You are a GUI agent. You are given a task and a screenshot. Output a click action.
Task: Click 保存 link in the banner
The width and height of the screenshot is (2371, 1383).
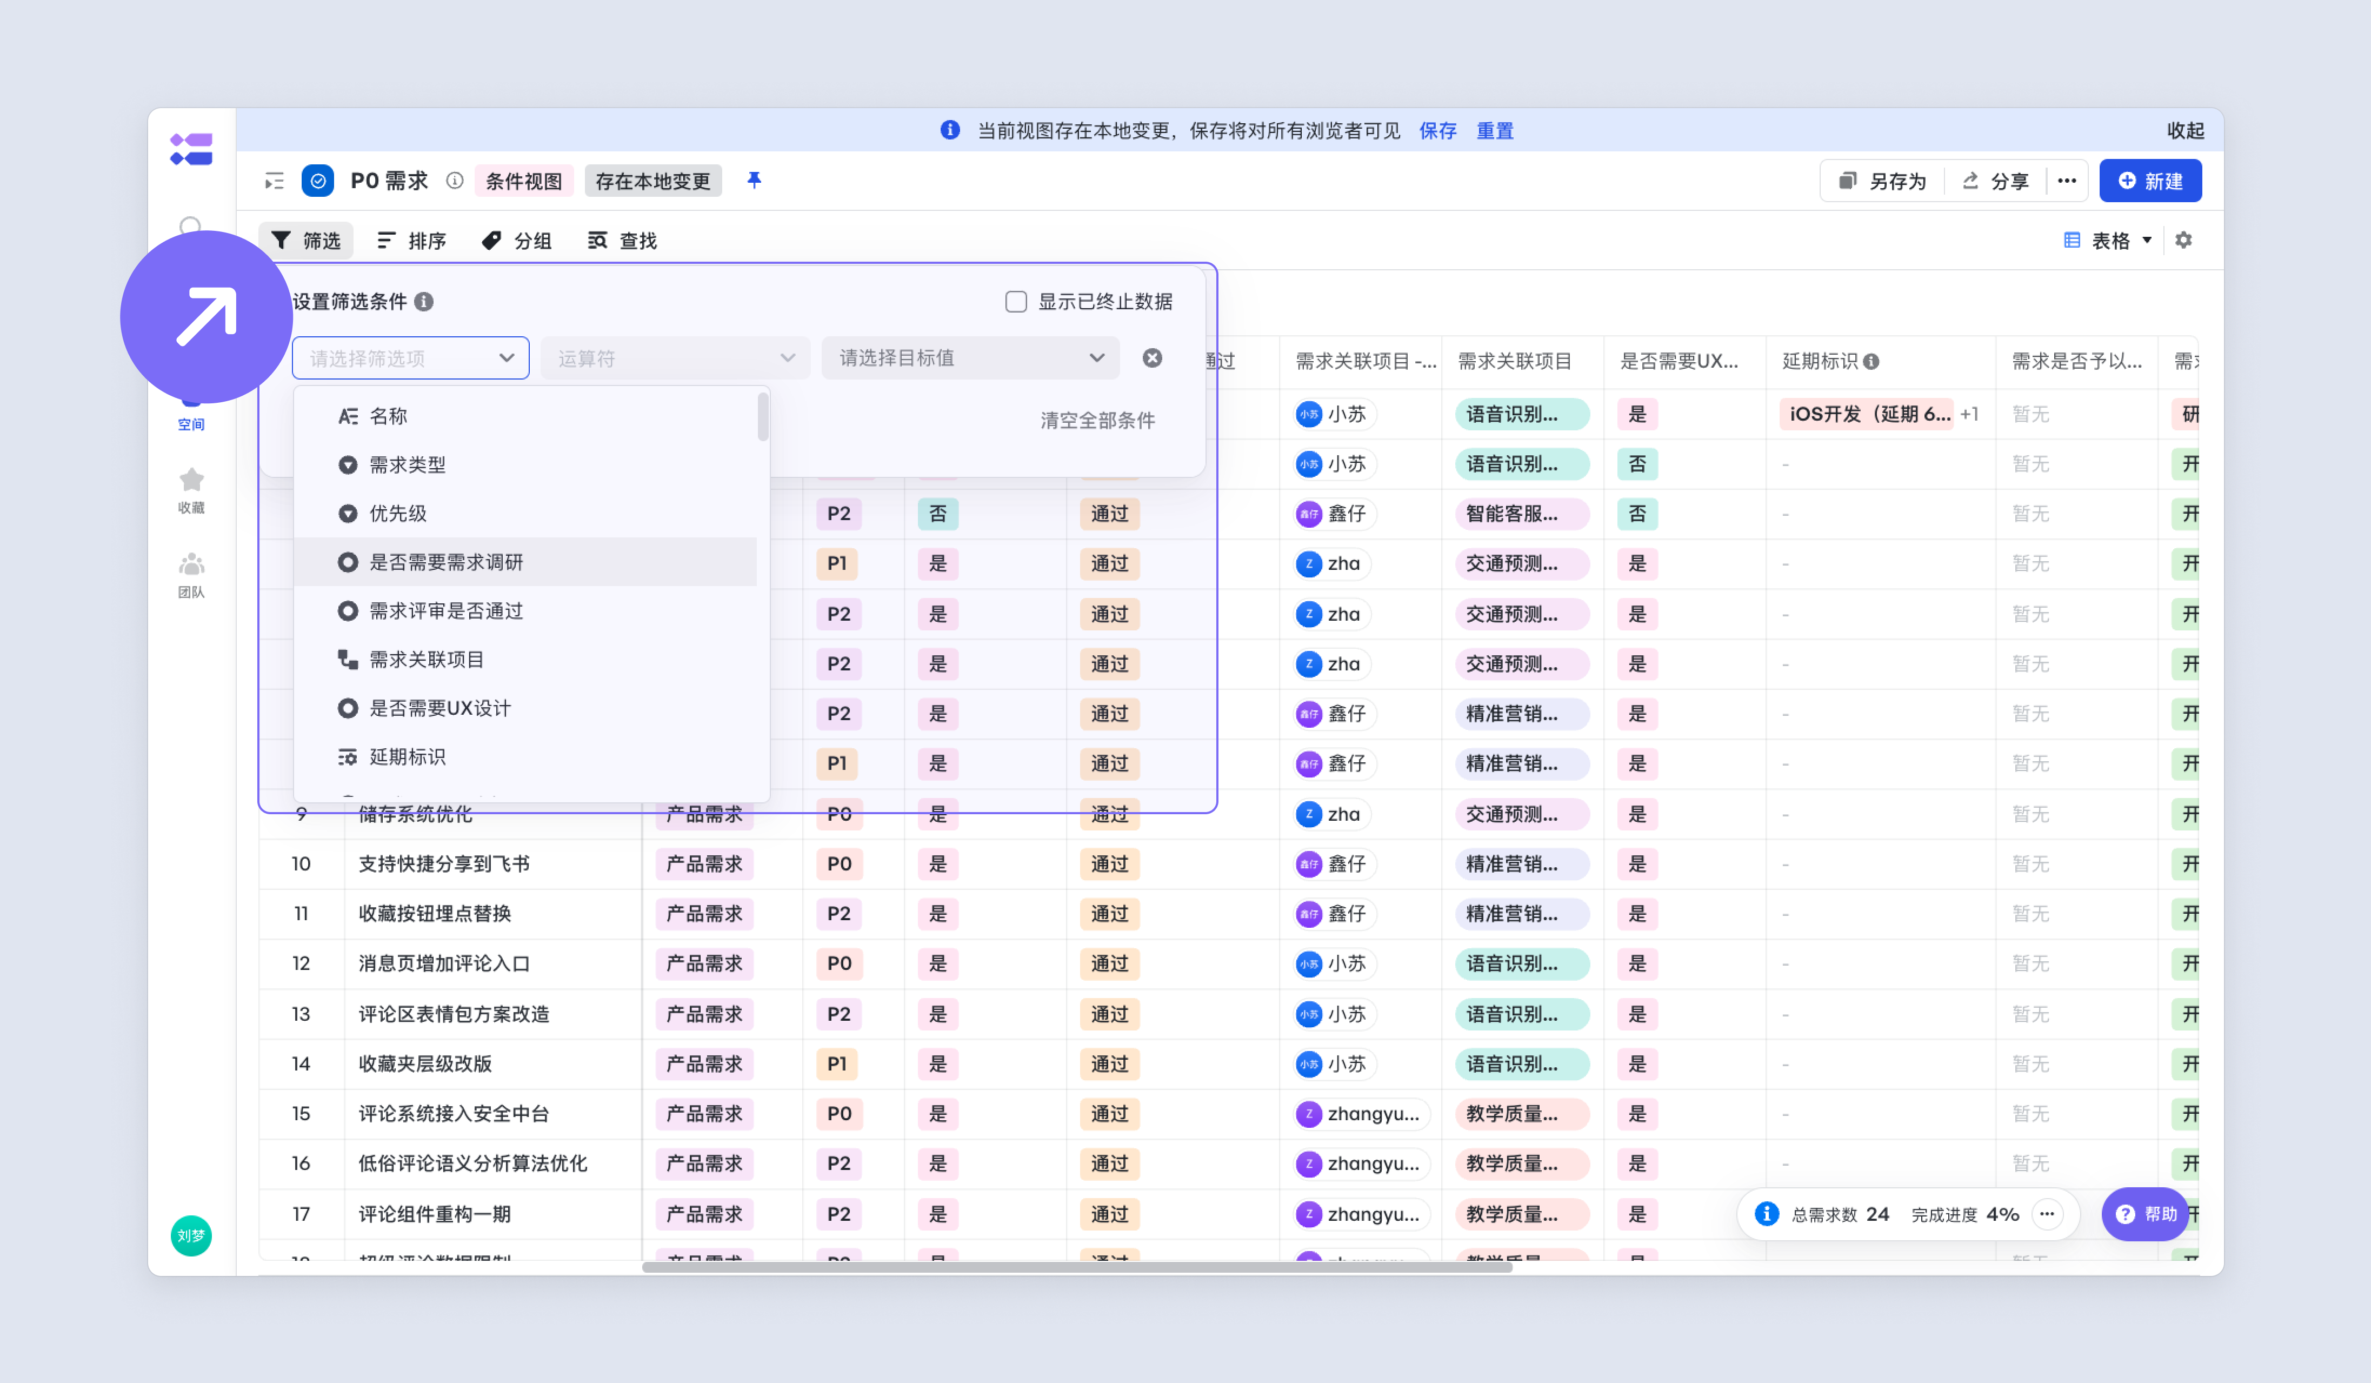coord(1437,131)
